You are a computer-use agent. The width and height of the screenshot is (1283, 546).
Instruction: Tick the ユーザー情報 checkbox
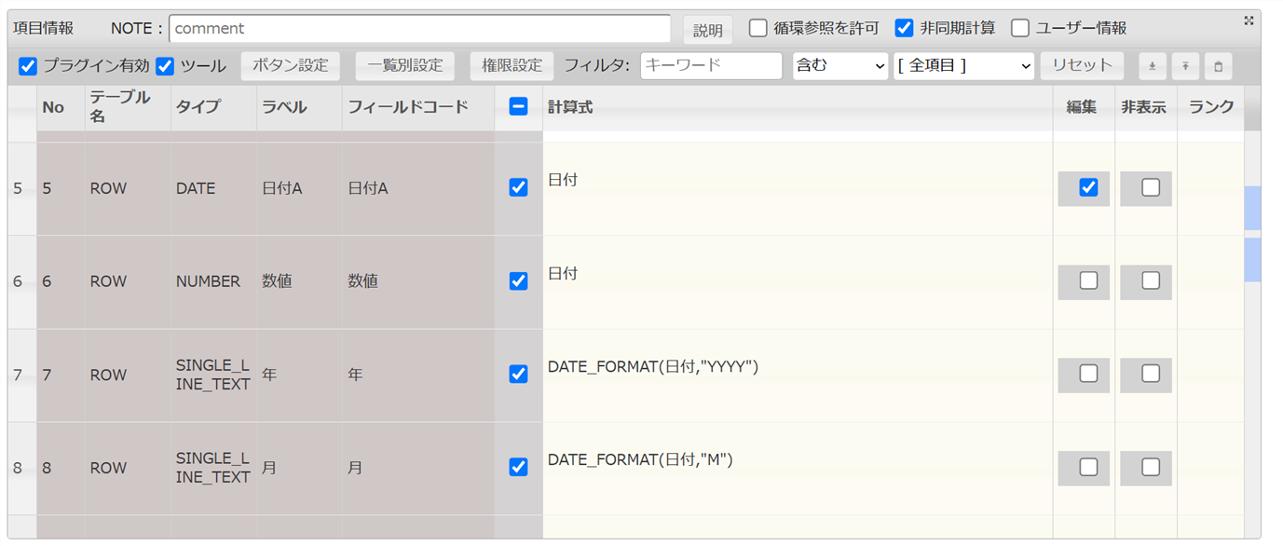point(1020,28)
